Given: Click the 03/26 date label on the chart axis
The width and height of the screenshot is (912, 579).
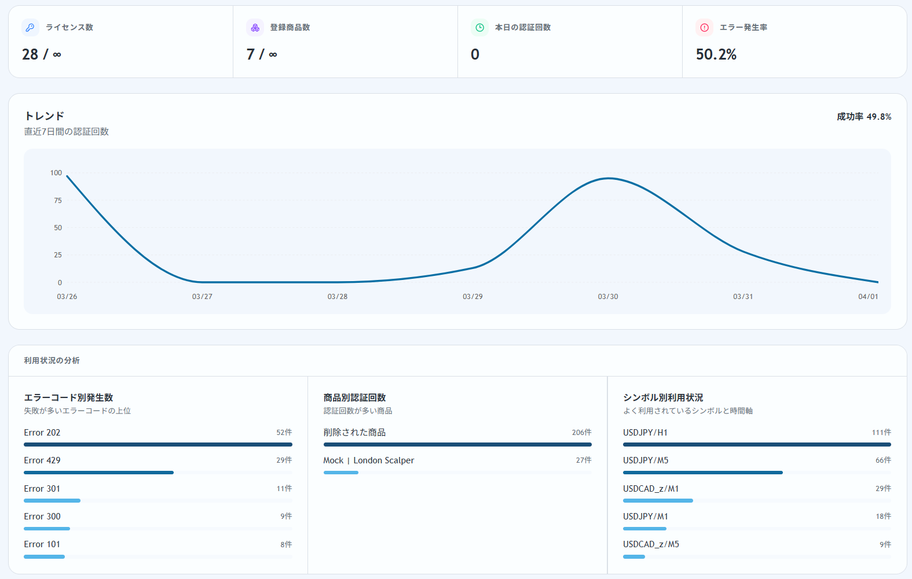Looking at the screenshot, I should pos(67,297).
